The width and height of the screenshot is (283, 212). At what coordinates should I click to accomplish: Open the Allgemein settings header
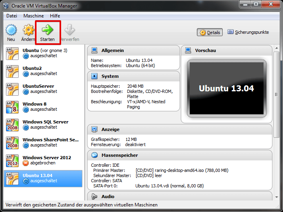(x=113, y=50)
